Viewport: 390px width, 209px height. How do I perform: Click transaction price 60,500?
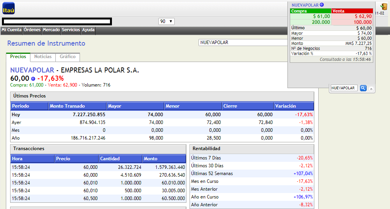point(90,198)
